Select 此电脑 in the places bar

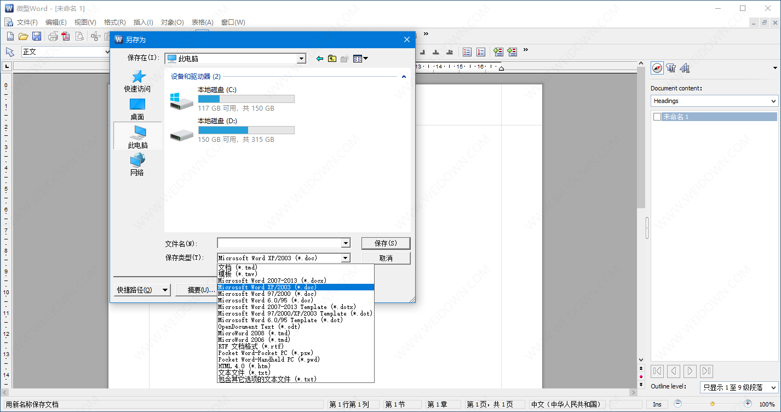click(x=137, y=136)
